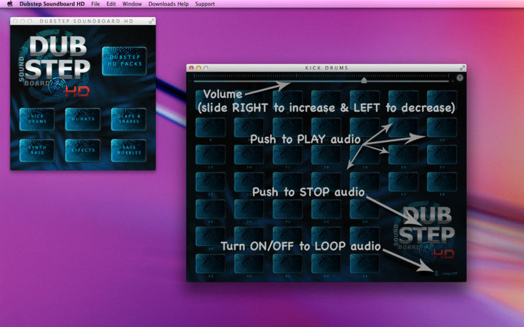Play kick drum pad 42
524x327 pixels.
point(326,264)
